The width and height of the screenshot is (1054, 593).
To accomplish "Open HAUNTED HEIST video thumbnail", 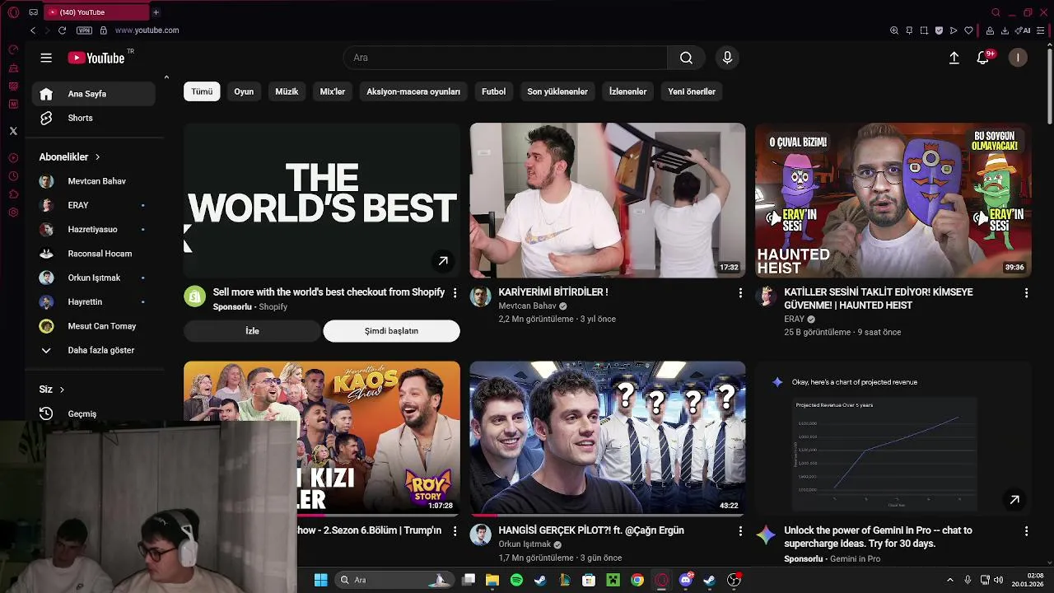I will (x=893, y=200).
